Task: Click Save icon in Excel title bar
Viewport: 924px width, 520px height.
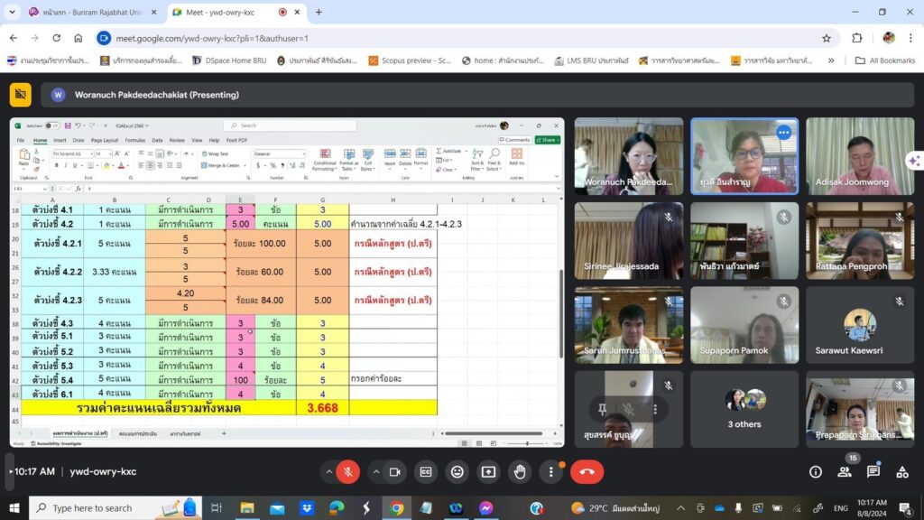Action: coord(68,125)
